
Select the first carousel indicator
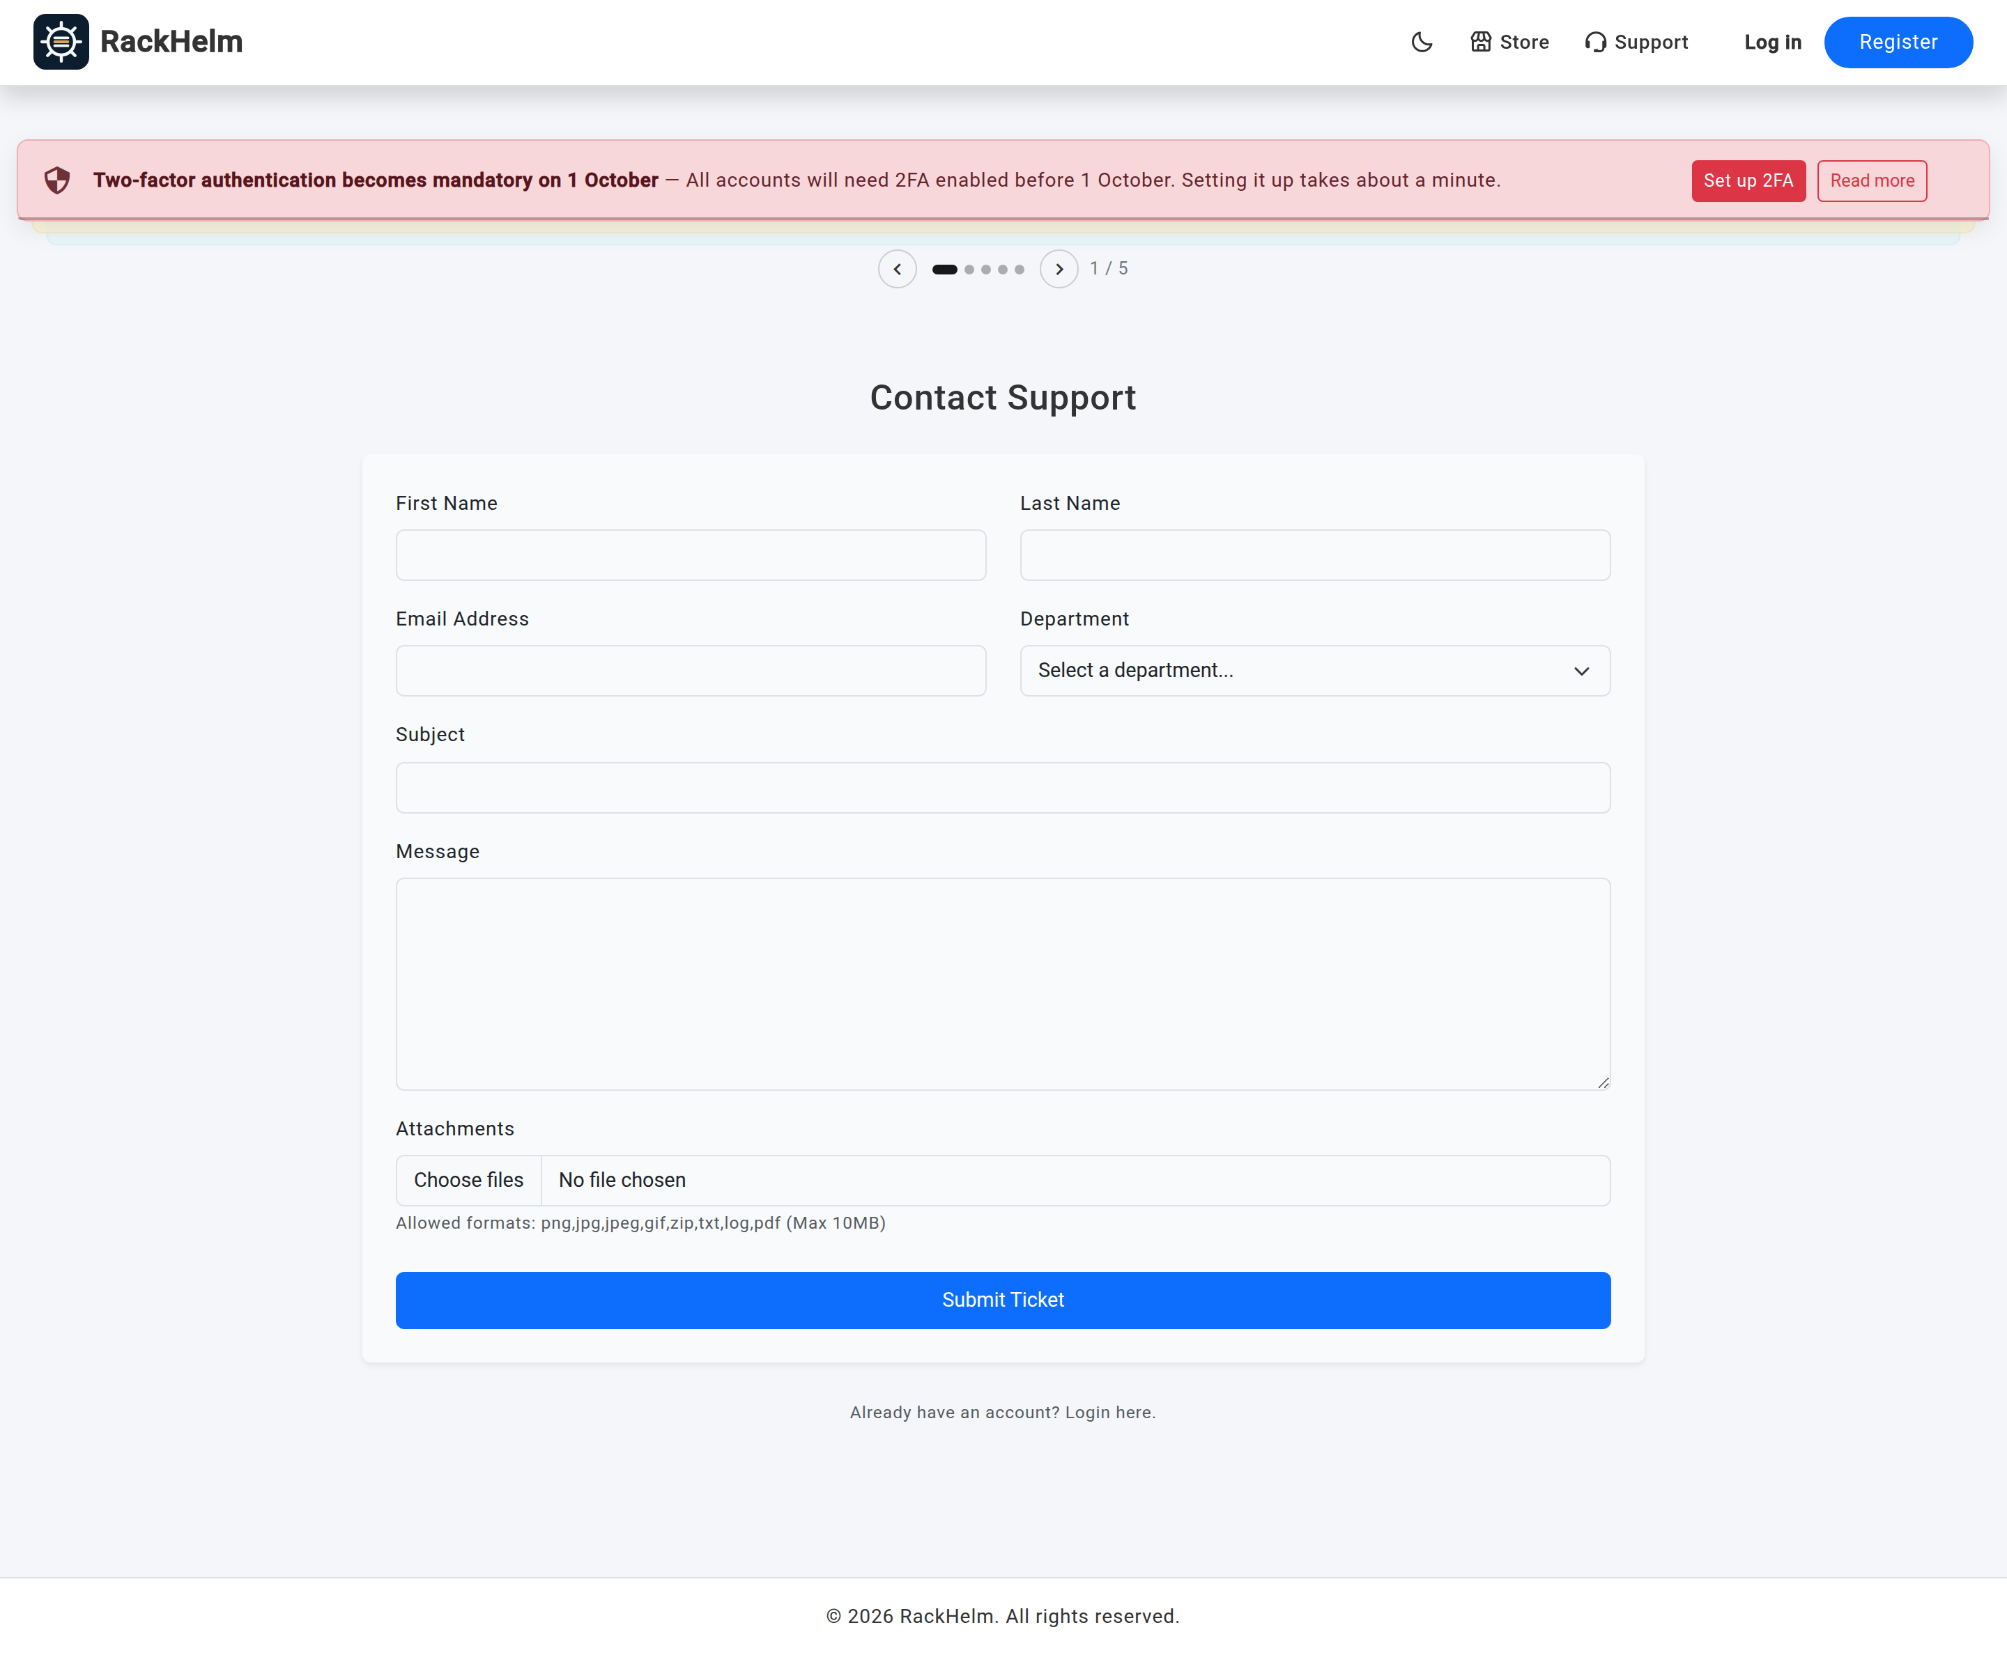point(944,270)
